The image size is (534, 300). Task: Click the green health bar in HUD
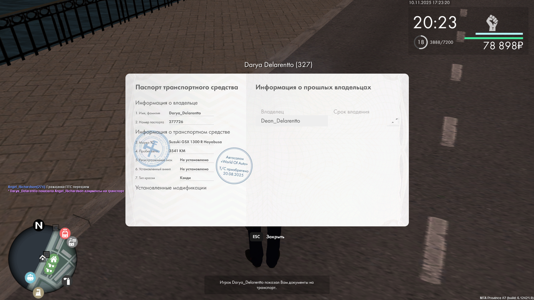[x=494, y=38]
